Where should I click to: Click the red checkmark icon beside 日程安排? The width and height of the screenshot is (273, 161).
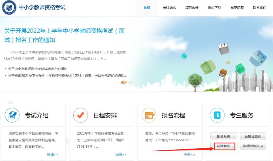pyautogui.click(x=80, y=115)
